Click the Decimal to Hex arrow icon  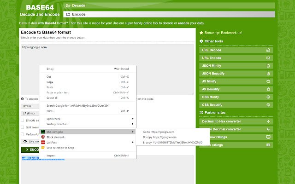268,121
